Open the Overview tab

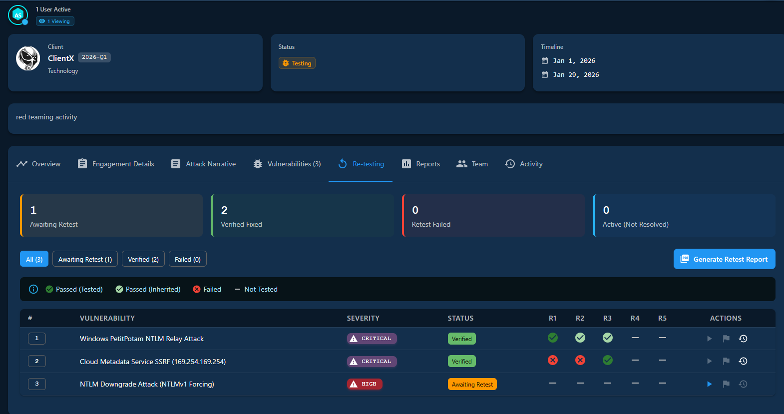click(38, 164)
